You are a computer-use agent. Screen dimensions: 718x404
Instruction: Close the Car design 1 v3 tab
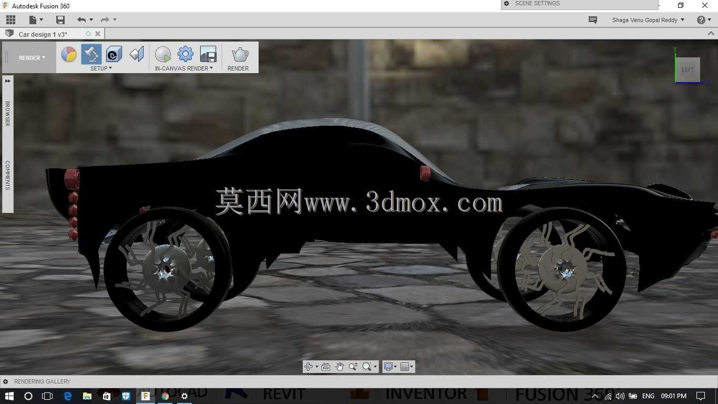coord(98,34)
